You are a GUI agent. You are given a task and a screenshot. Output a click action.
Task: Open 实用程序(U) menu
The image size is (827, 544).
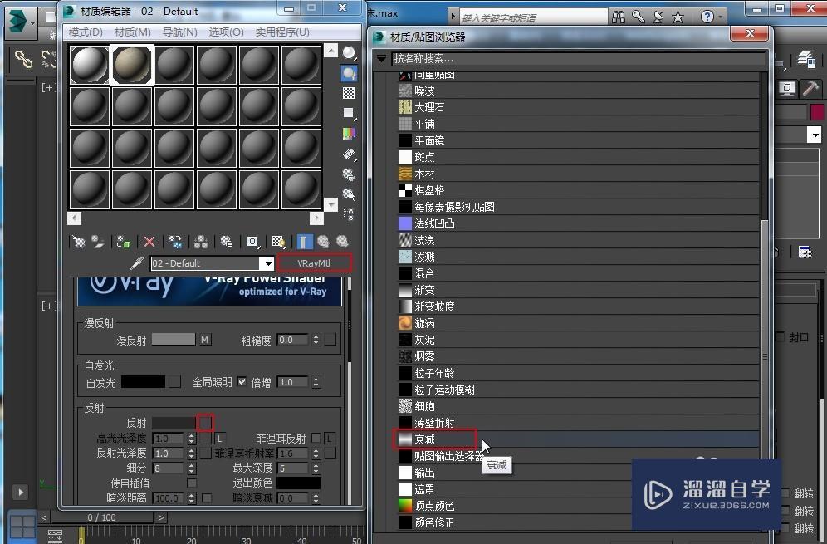(282, 32)
